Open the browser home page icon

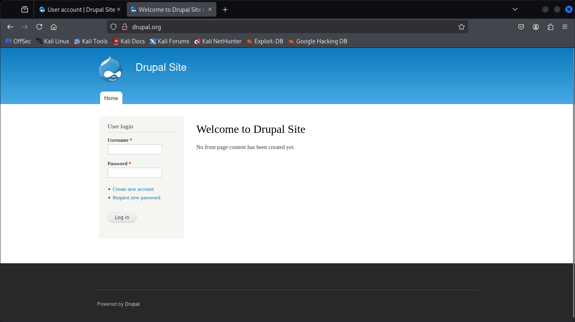click(x=53, y=27)
